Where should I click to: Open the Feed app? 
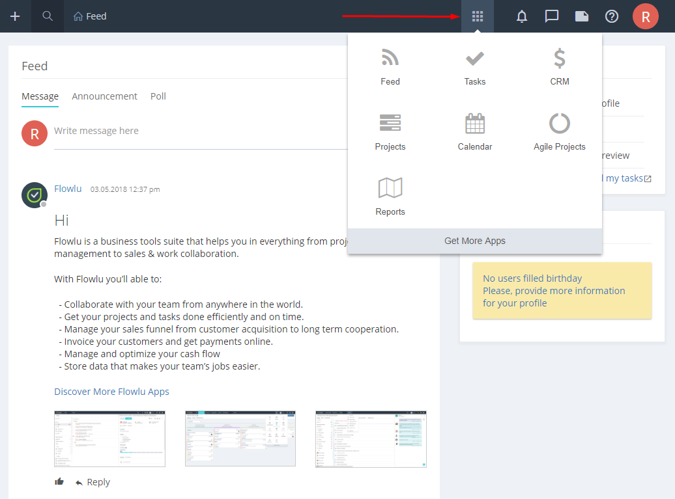point(390,67)
